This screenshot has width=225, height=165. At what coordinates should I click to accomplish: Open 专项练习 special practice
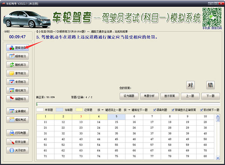tap(18, 82)
